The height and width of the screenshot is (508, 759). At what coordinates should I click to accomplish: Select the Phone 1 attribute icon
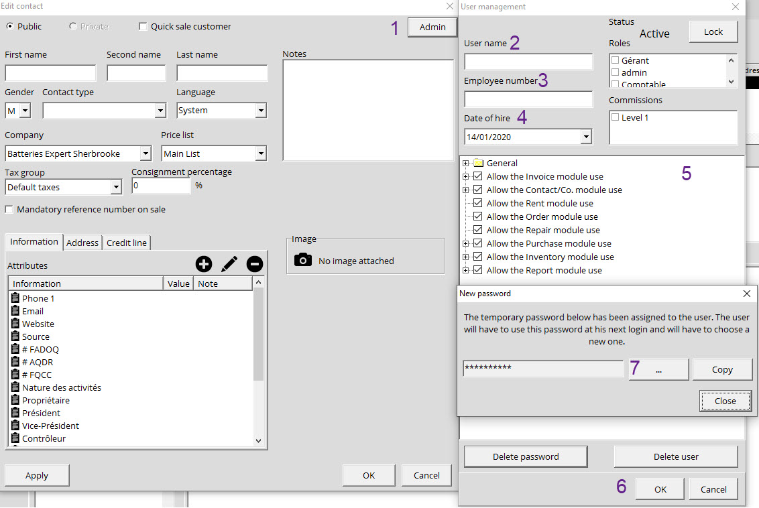tap(14, 298)
